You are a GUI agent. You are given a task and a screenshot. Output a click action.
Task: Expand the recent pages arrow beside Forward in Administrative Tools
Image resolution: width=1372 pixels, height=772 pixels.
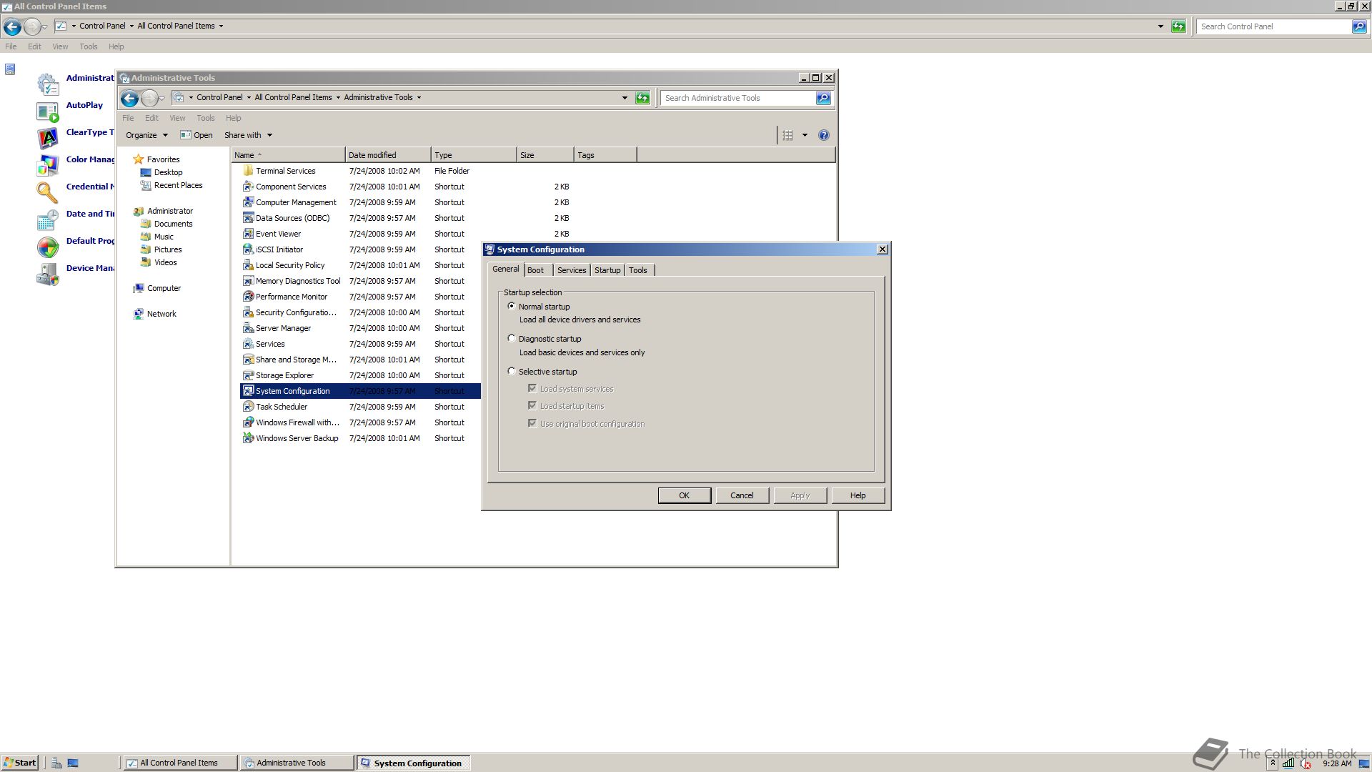(x=162, y=99)
